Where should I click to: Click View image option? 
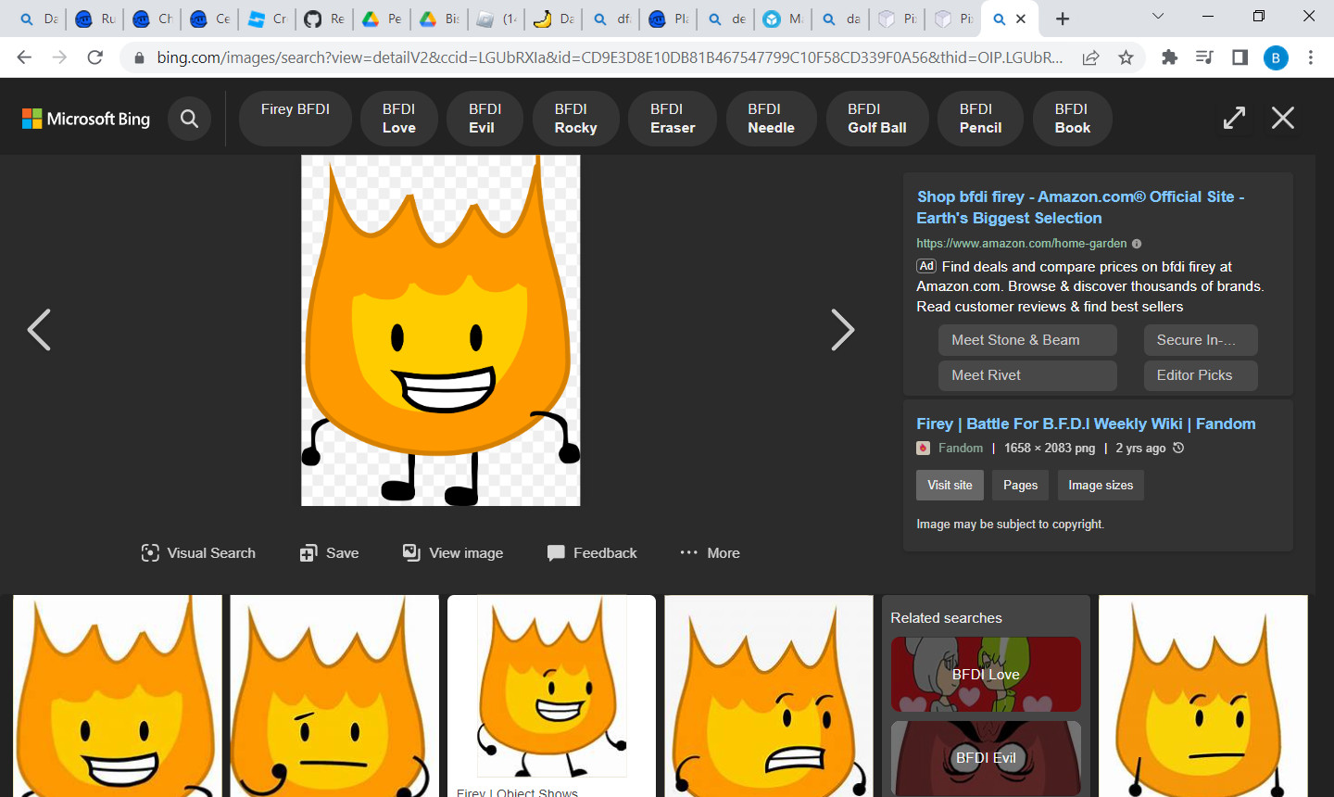pos(453,553)
